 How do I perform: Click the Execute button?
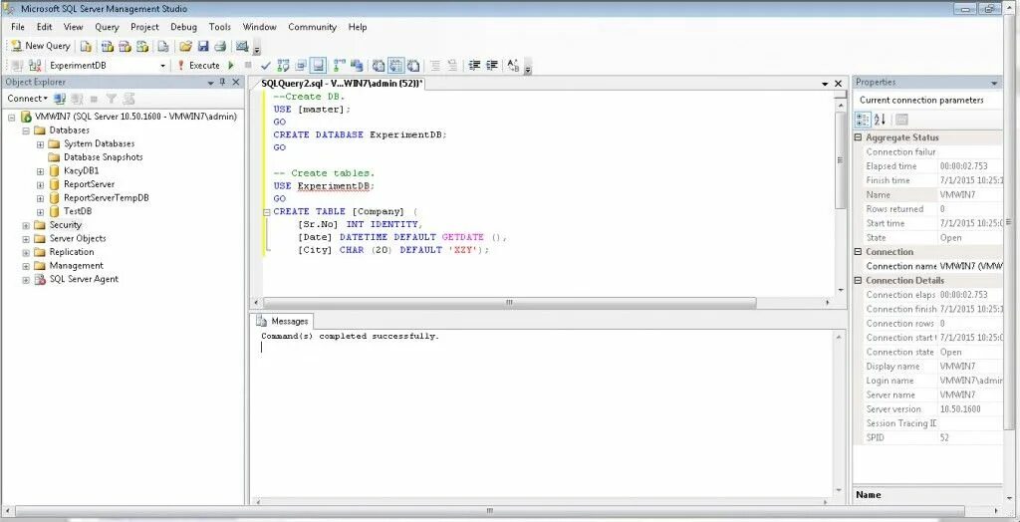click(x=198, y=65)
